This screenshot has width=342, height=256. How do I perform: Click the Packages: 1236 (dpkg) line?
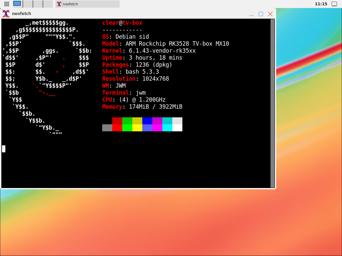tap(137, 65)
